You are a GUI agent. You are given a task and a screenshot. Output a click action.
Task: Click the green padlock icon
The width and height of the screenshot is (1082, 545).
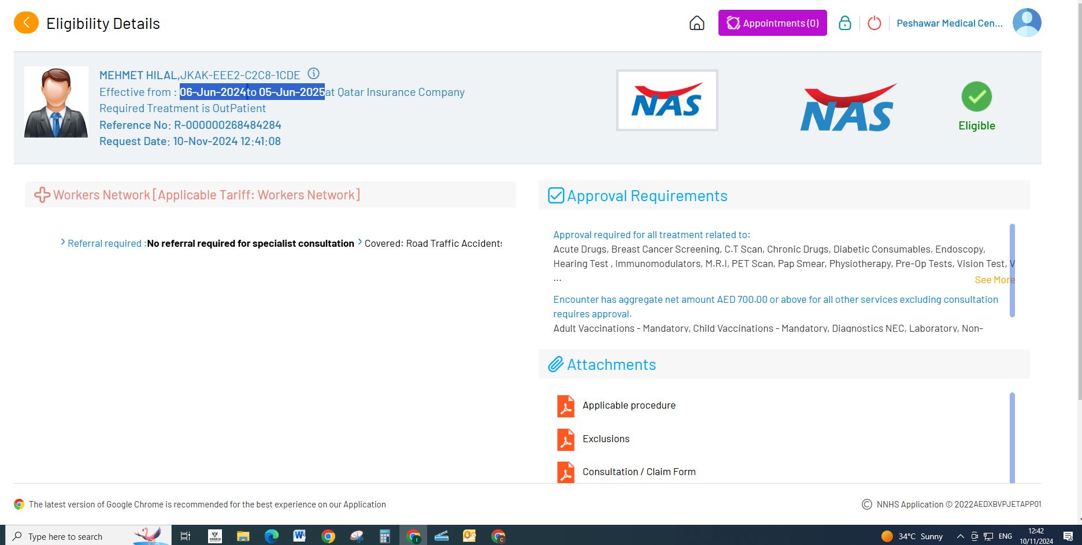(x=844, y=23)
